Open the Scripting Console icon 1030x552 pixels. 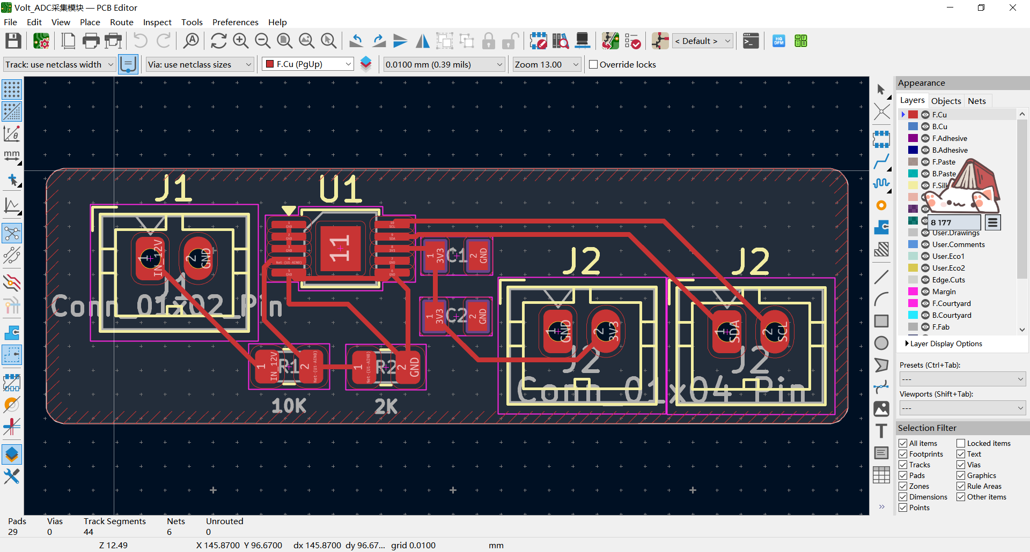(751, 41)
